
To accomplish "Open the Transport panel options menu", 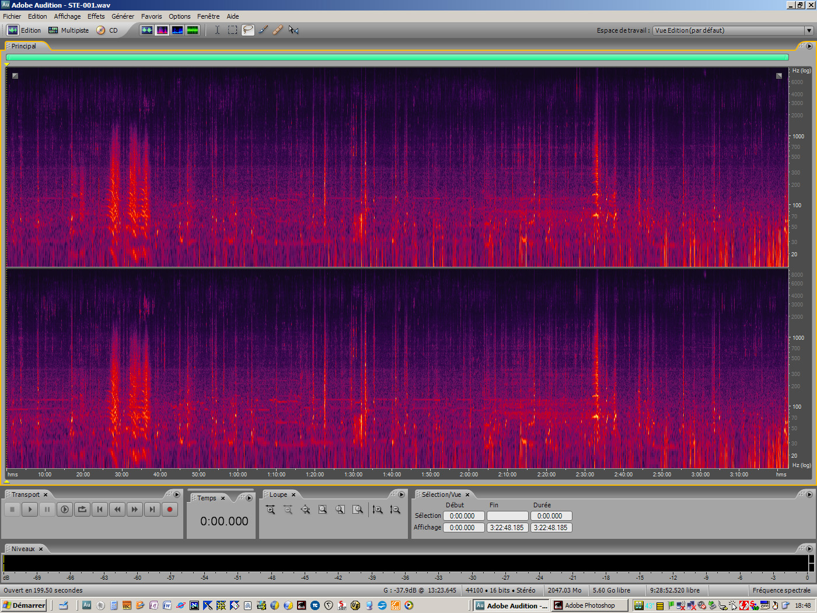I will (176, 494).
